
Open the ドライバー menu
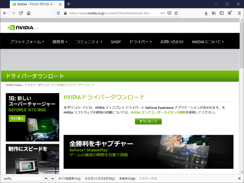tap(141, 41)
